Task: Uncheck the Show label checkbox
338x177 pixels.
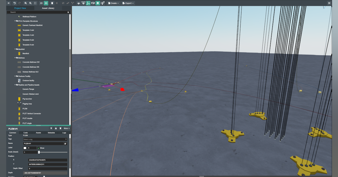Action: pyautogui.click(x=39, y=148)
